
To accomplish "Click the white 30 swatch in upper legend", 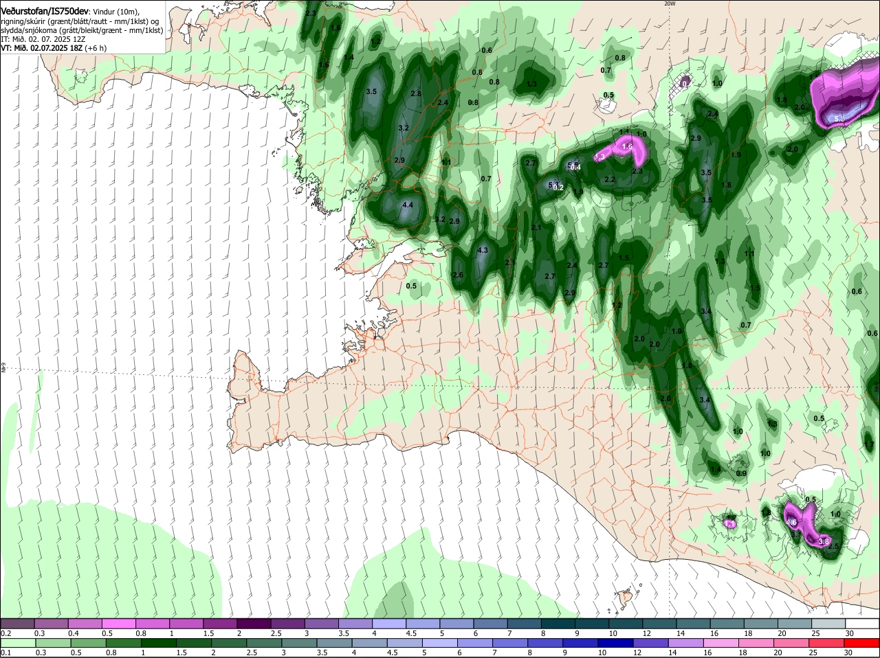I will [862, 623].
